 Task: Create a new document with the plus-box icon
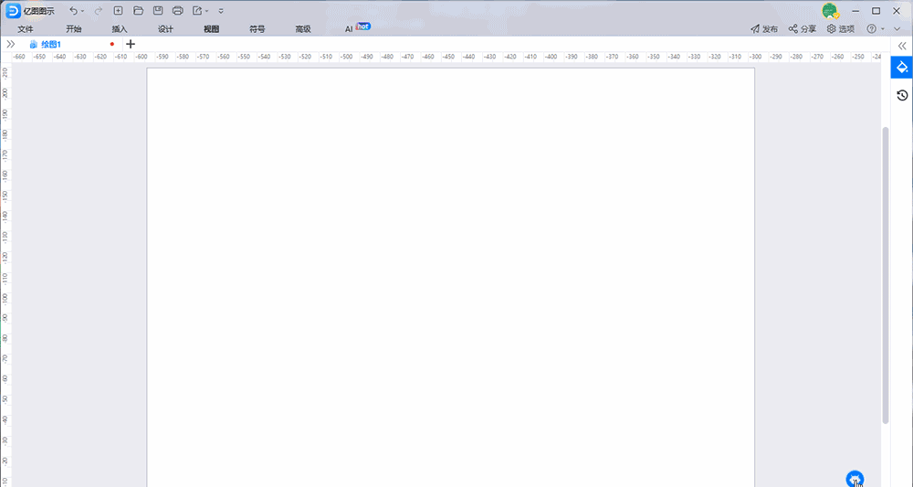(119, 11)
